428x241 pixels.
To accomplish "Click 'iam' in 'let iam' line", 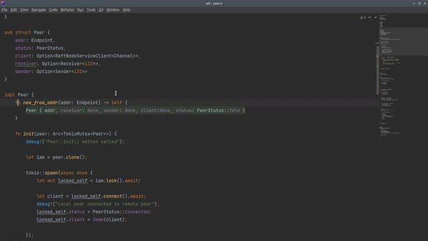I will pos(40,157).
